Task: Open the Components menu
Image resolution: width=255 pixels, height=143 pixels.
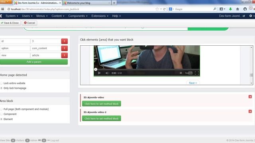Action: (78, 16)
